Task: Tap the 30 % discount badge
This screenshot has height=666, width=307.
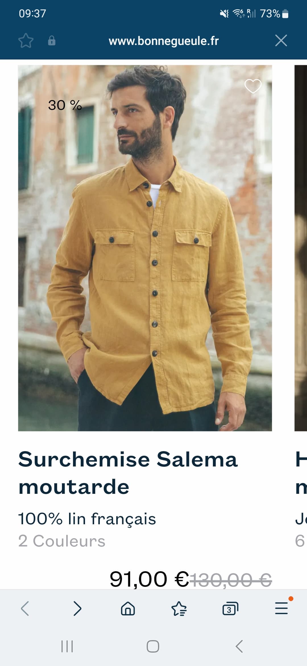Action: click(x=65, y=105)
